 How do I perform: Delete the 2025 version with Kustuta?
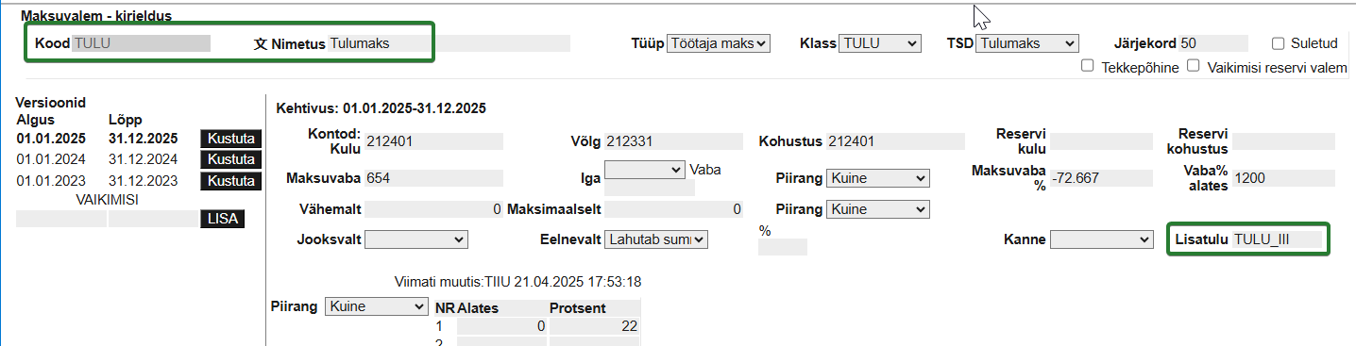pos(230,139)
